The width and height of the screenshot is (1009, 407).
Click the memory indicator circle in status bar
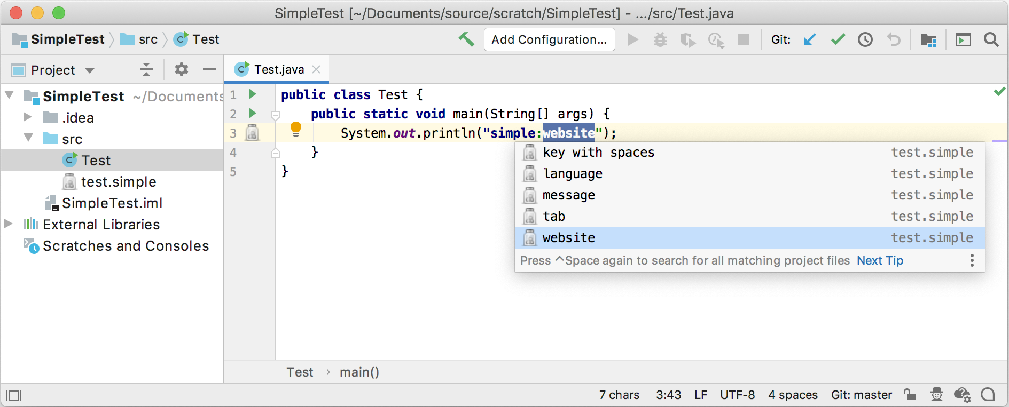(x=988, y=395)
